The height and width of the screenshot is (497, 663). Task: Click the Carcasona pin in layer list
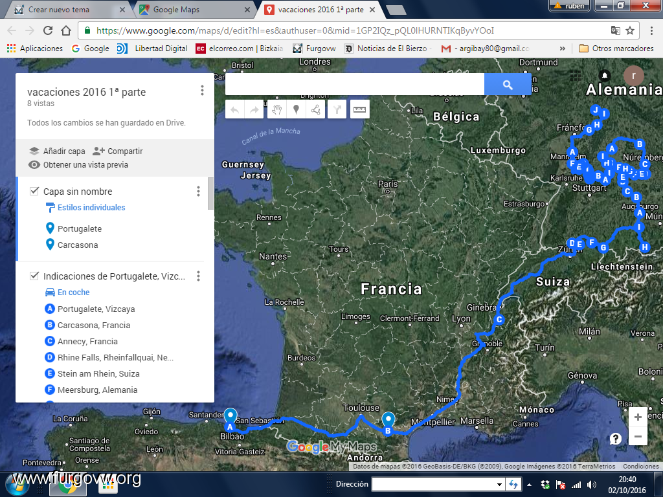[50, 244]
